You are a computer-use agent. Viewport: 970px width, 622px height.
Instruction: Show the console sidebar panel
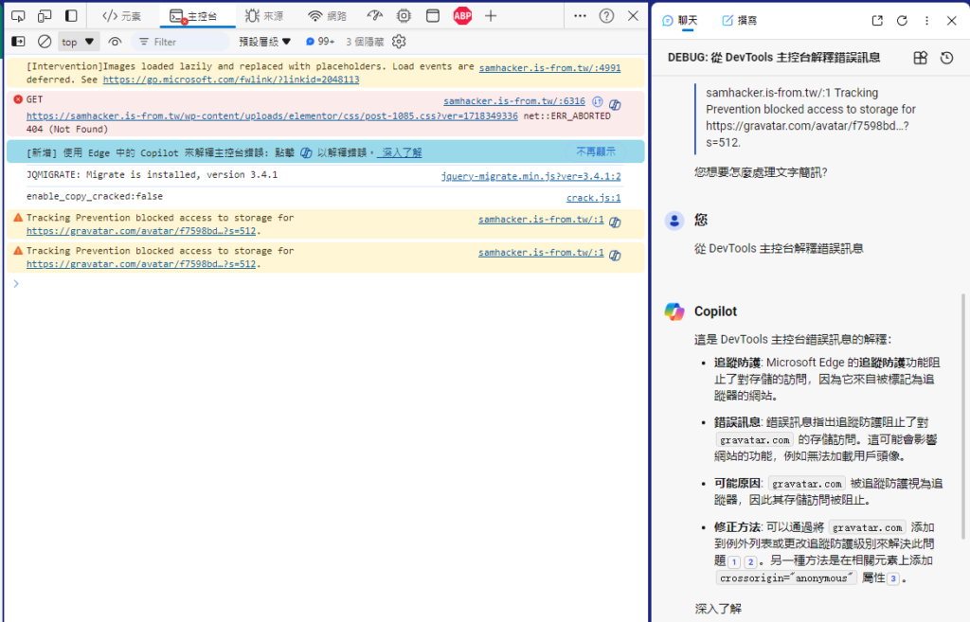click(19, 42)
